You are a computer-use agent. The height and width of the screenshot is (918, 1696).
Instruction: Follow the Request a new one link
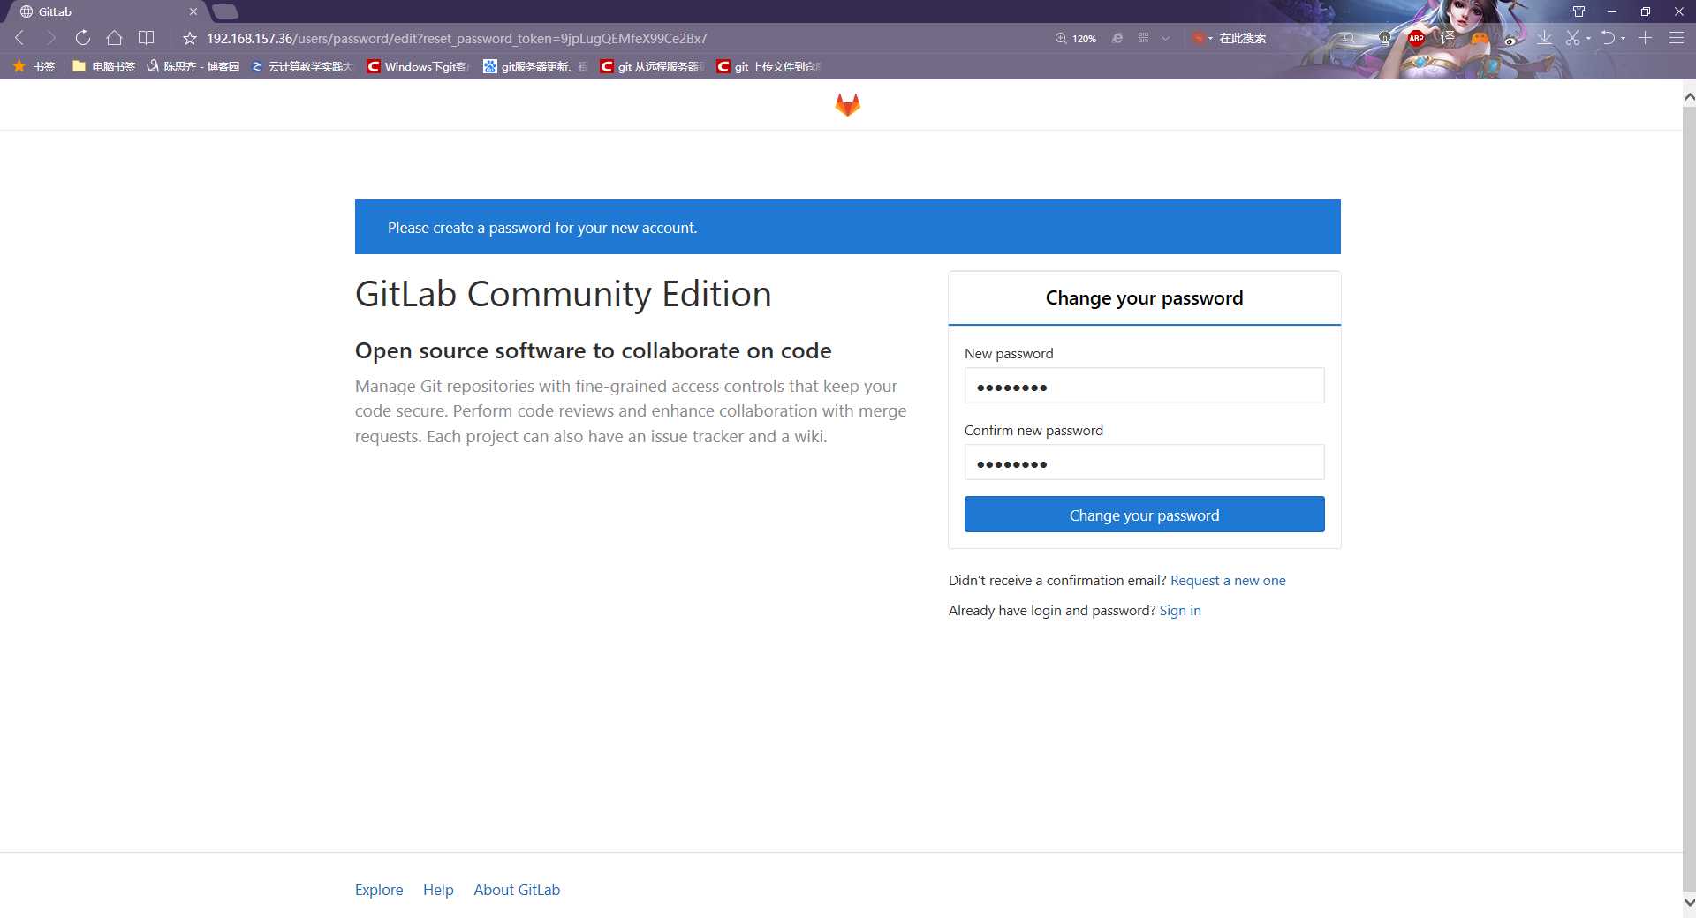click(1228, 580)
